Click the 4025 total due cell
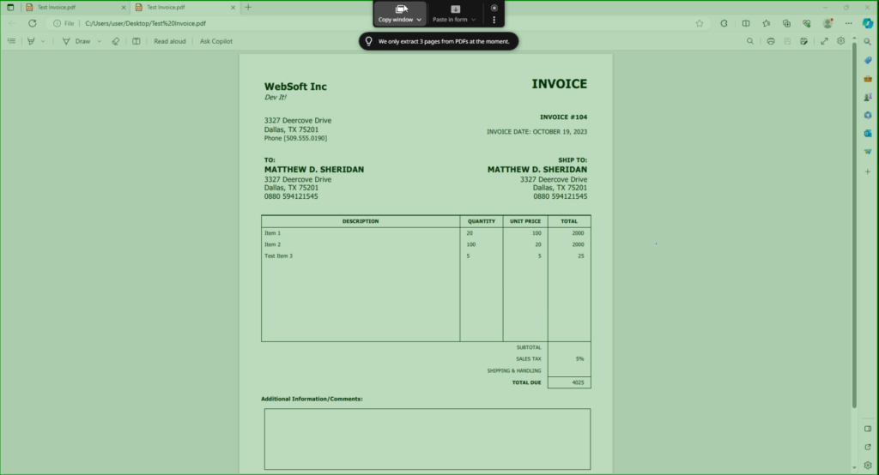 click(569, 382)
